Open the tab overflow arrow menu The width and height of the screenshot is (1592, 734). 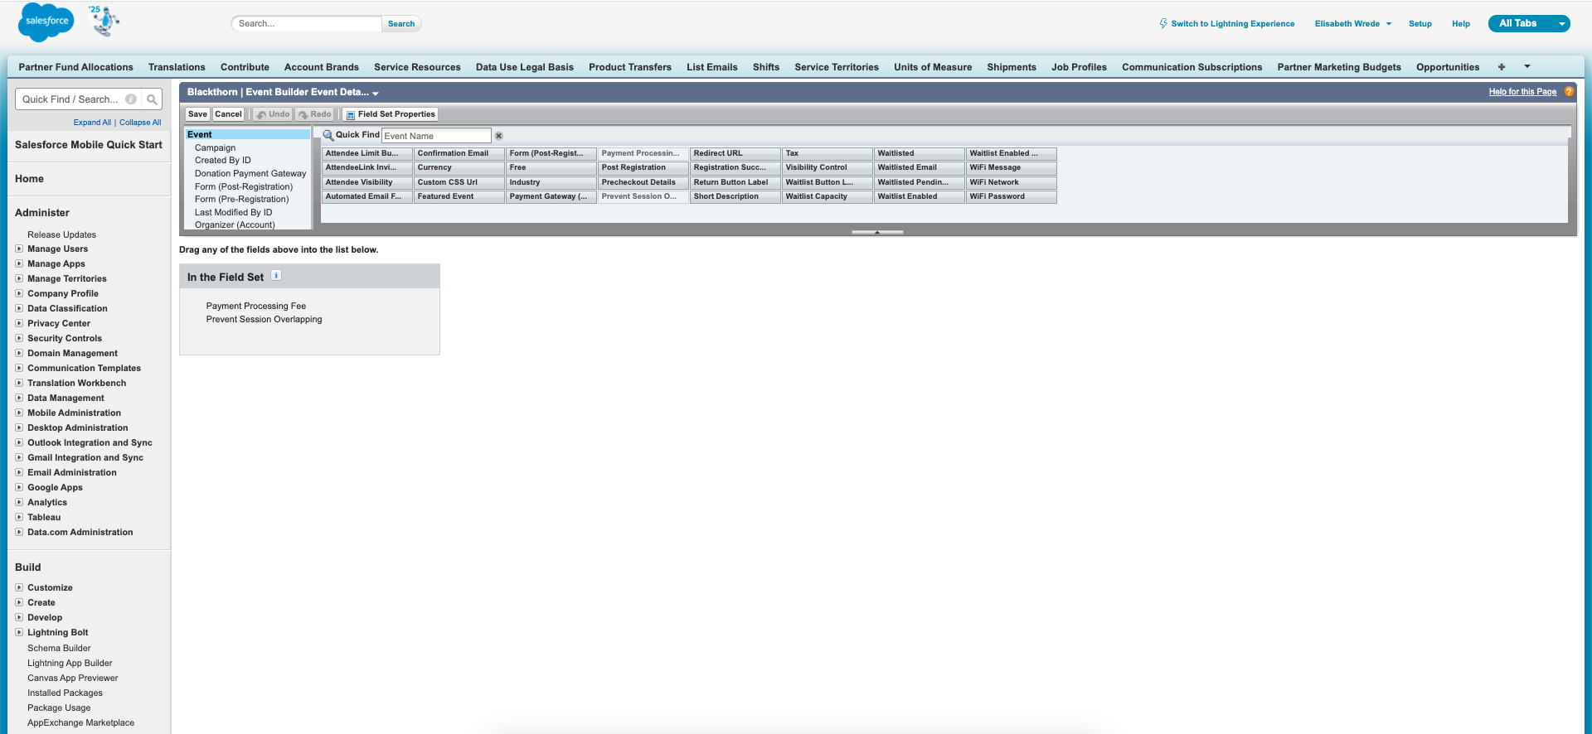(x=1526, y=67)
